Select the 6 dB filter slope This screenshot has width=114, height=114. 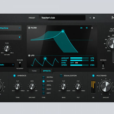point(92,28)
